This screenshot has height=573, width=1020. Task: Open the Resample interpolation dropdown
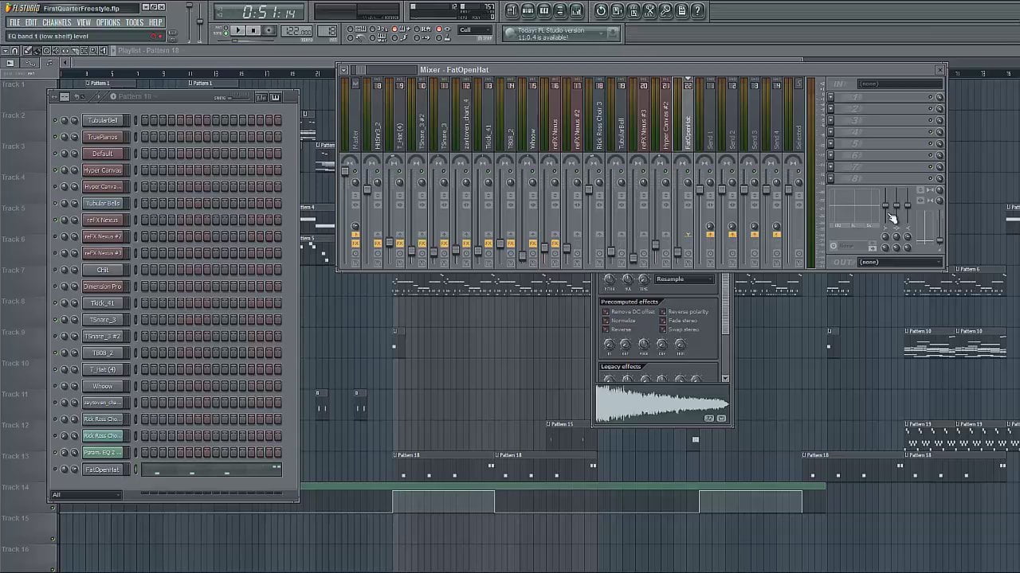684,279
